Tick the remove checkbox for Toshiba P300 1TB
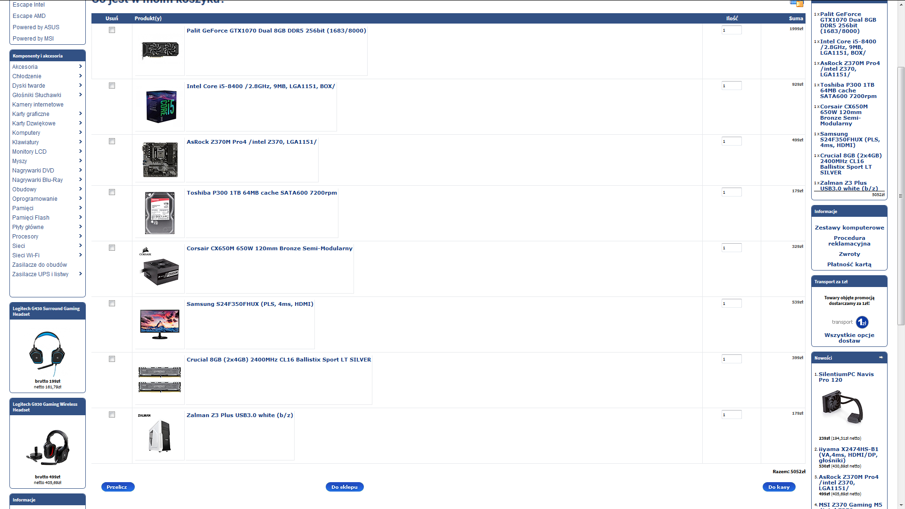Viewport: 905px width, 509px height. pos(112,192)
